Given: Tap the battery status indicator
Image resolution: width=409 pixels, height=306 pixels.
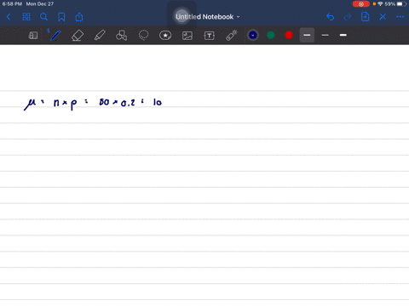Looking at the screenshot, I should 402,4.
